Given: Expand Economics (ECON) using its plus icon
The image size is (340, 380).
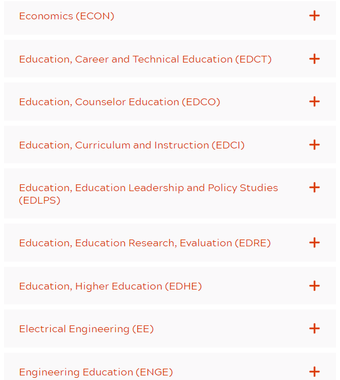Looking at the screenshot, I should (314, 16).
